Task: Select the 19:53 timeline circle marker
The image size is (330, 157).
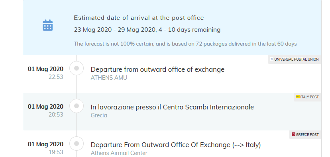Action: [77, 144]
